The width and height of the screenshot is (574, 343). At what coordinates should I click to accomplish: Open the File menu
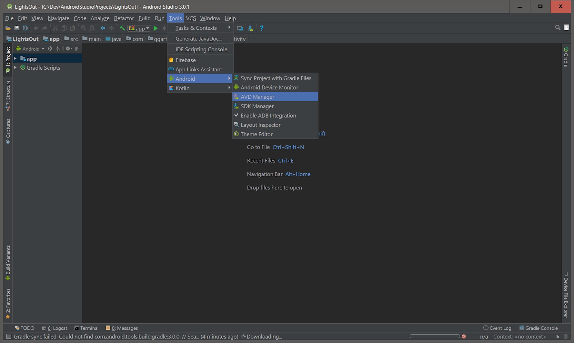(9, 18)
